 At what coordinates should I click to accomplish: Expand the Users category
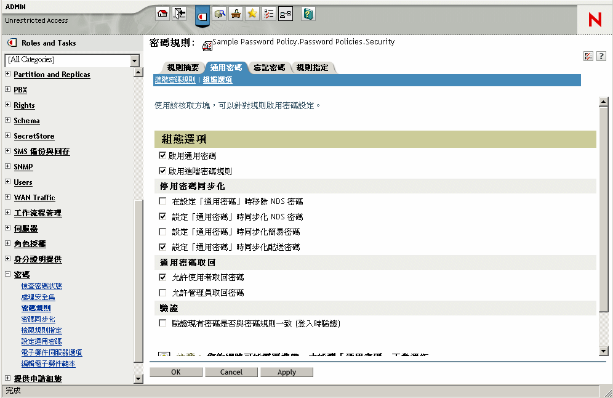pos(7,182)
